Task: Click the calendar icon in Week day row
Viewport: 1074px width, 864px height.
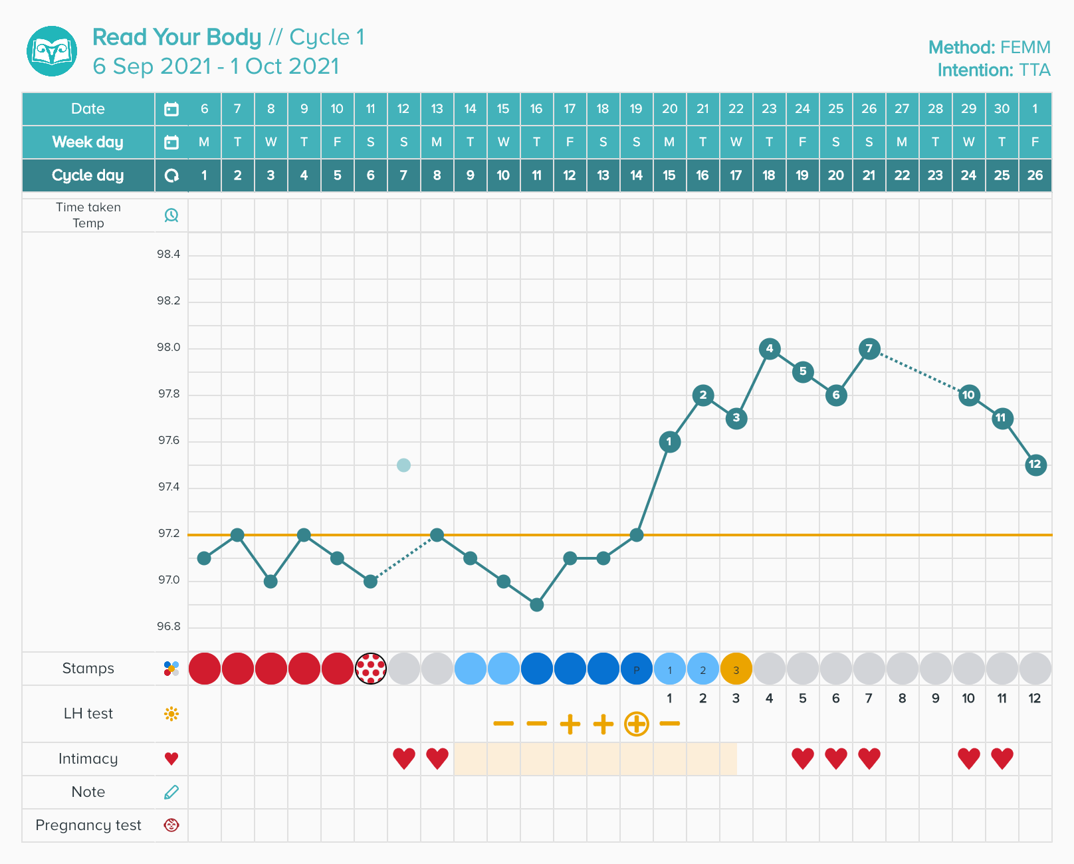Action: [171, 142]
